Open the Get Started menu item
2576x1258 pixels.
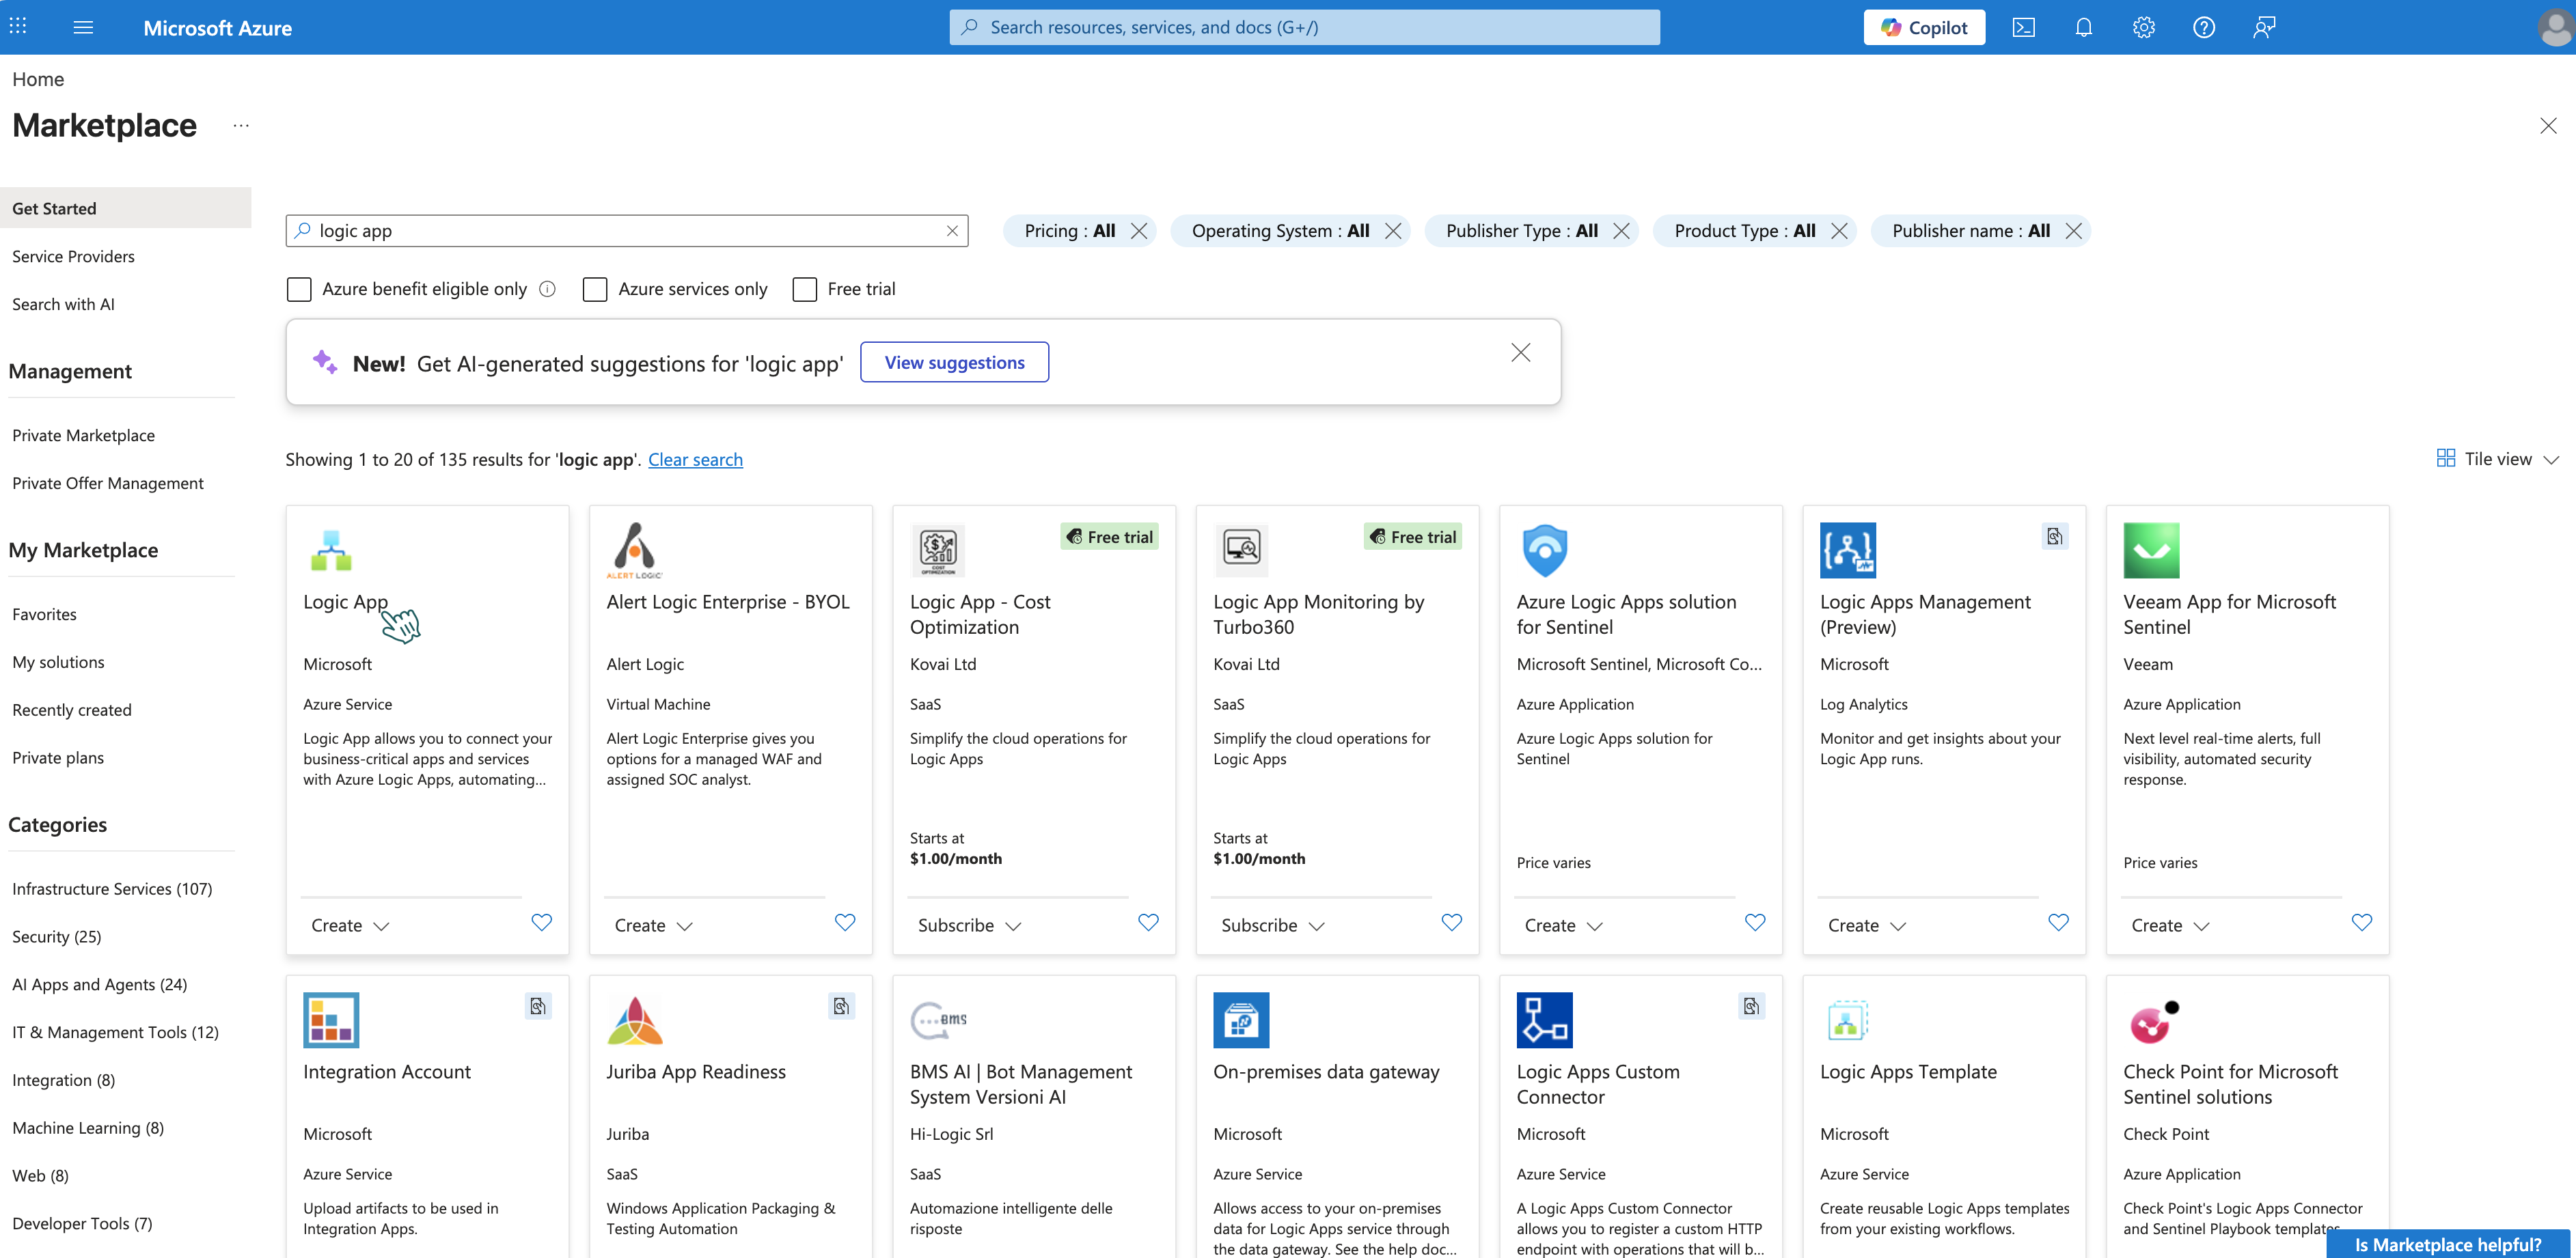(126, 208)
